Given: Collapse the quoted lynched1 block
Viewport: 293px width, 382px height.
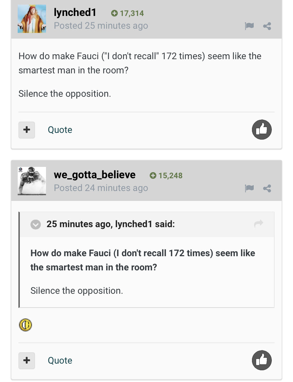Looking at the screenshot, I should point(36,224).
